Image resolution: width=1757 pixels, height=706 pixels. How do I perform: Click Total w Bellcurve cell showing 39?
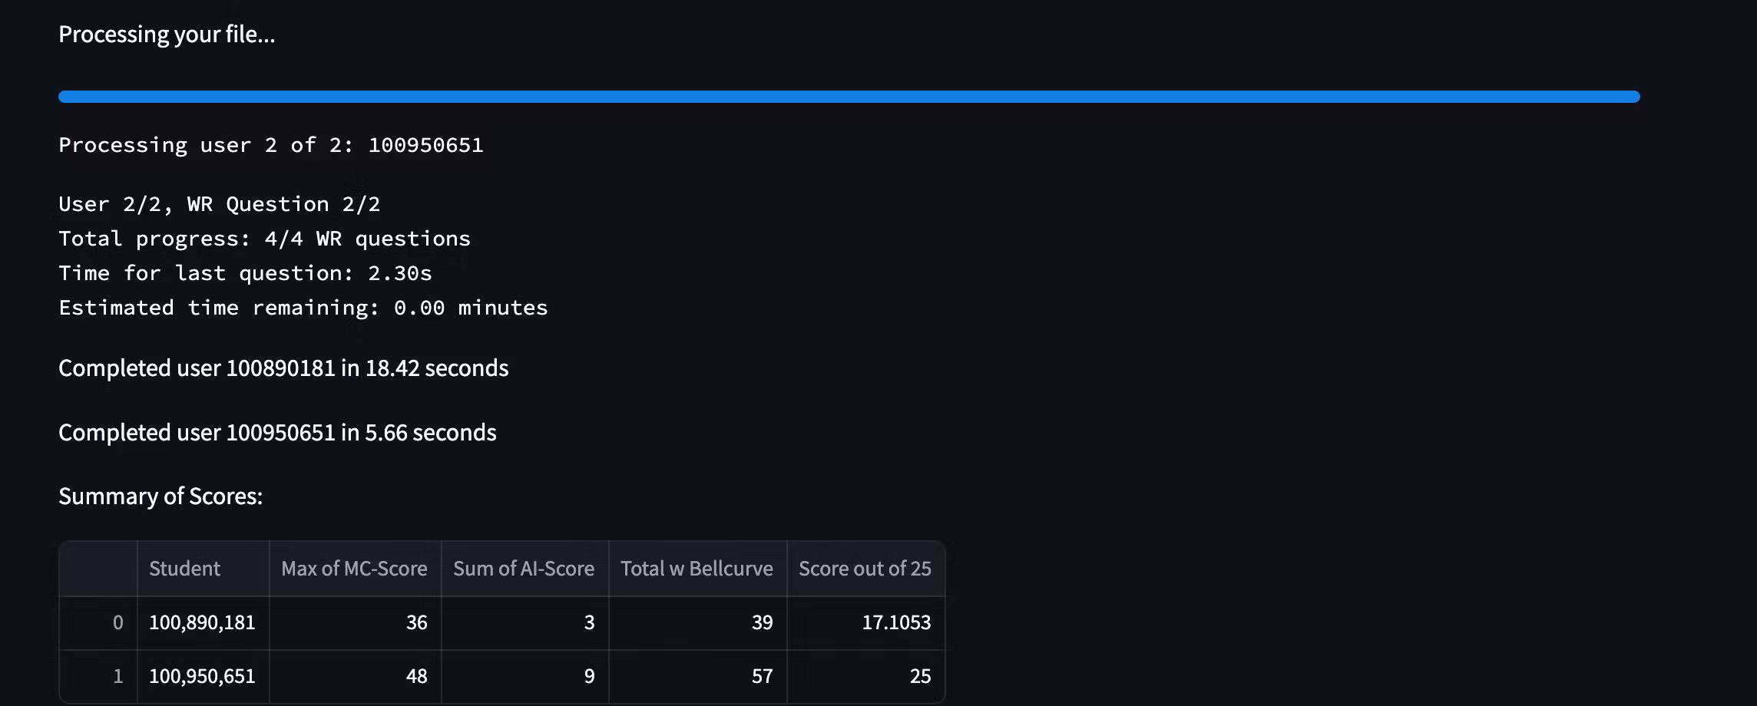pyautogui.click(x=697, y=622)
